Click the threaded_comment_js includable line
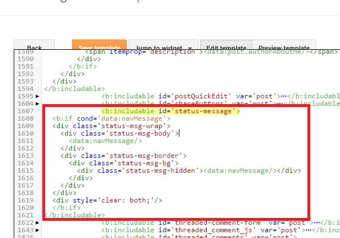This screenshot has height=238, width=340. coord(221,230)
